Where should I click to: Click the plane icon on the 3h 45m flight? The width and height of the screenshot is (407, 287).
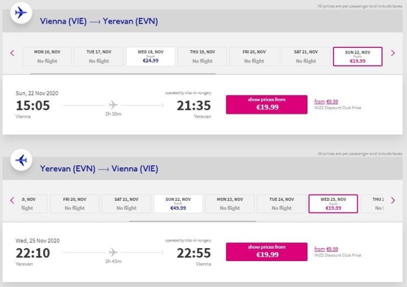coord(113,252)
